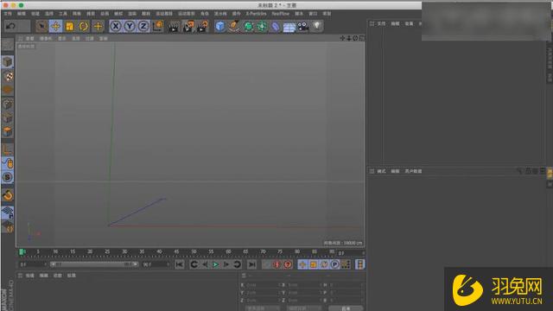
Task: Switch to Edges mode
Action: coord(8,118)
